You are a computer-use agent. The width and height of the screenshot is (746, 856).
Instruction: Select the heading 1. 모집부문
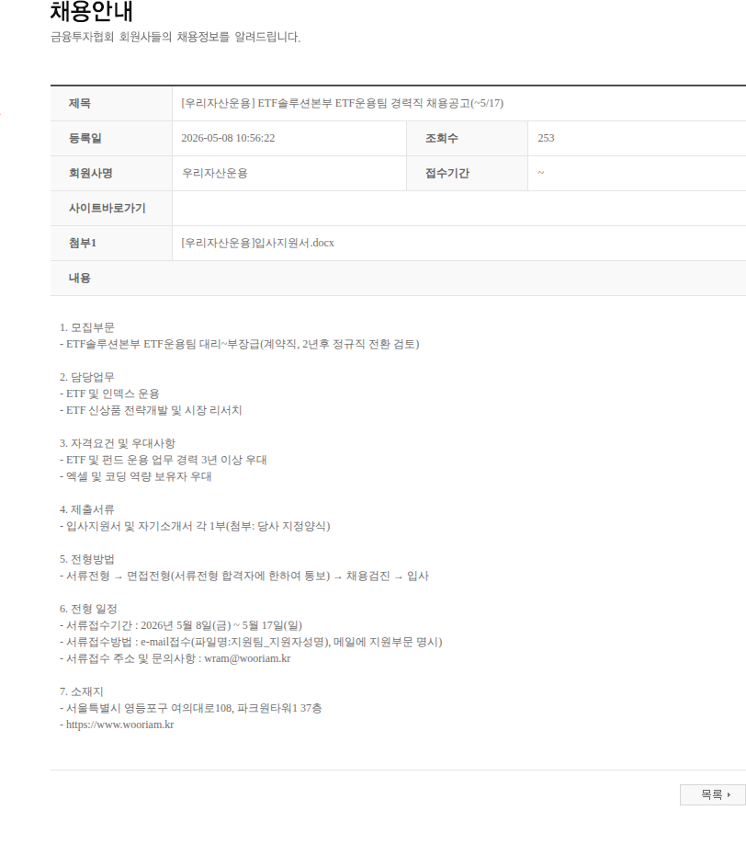click(x=86, y=327)
